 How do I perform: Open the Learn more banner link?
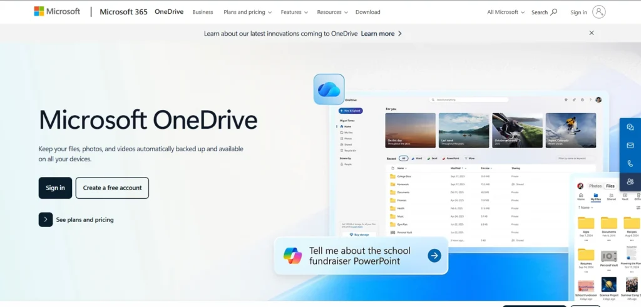pyautogui.click(x=381, y=34)
